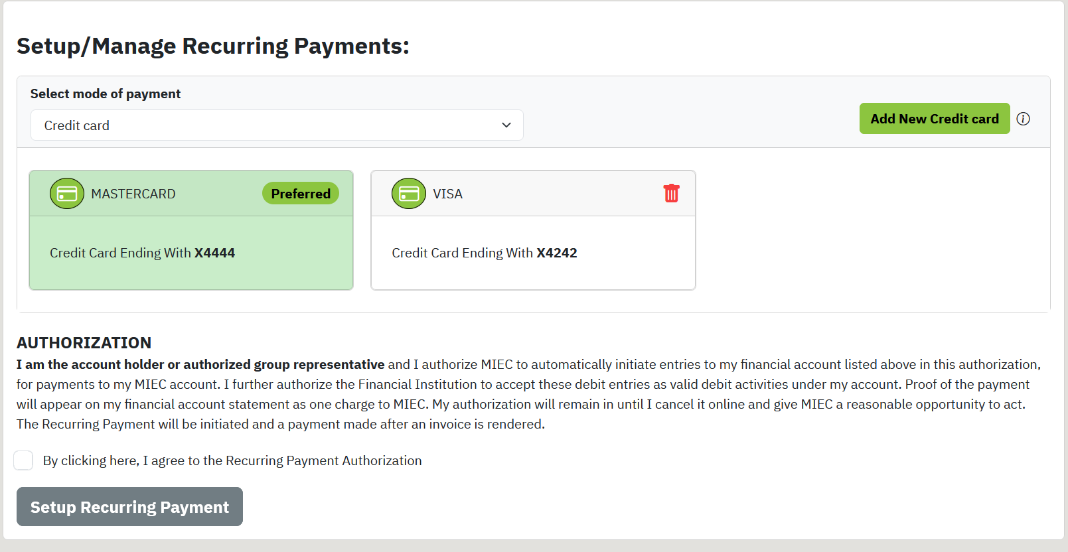
Task: Click the MASTERCARD card name label
Action: pos(133,193)
